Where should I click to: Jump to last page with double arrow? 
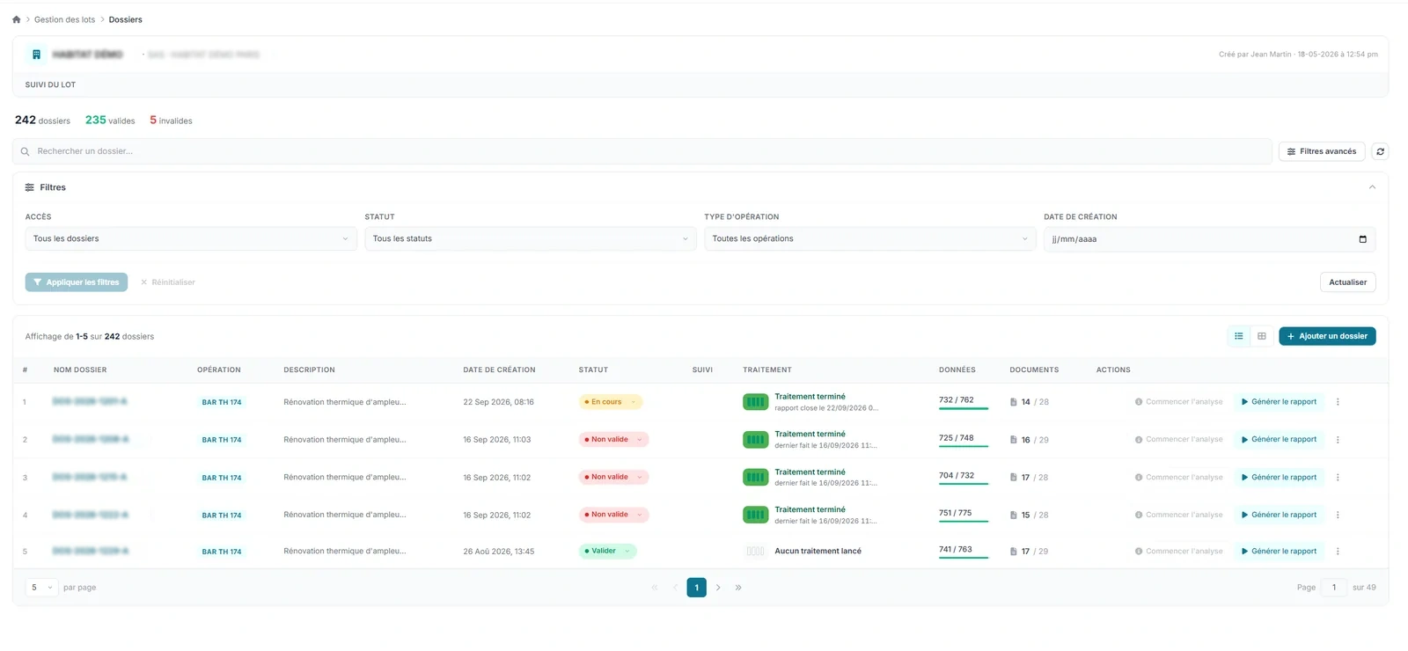click(738, 588)
